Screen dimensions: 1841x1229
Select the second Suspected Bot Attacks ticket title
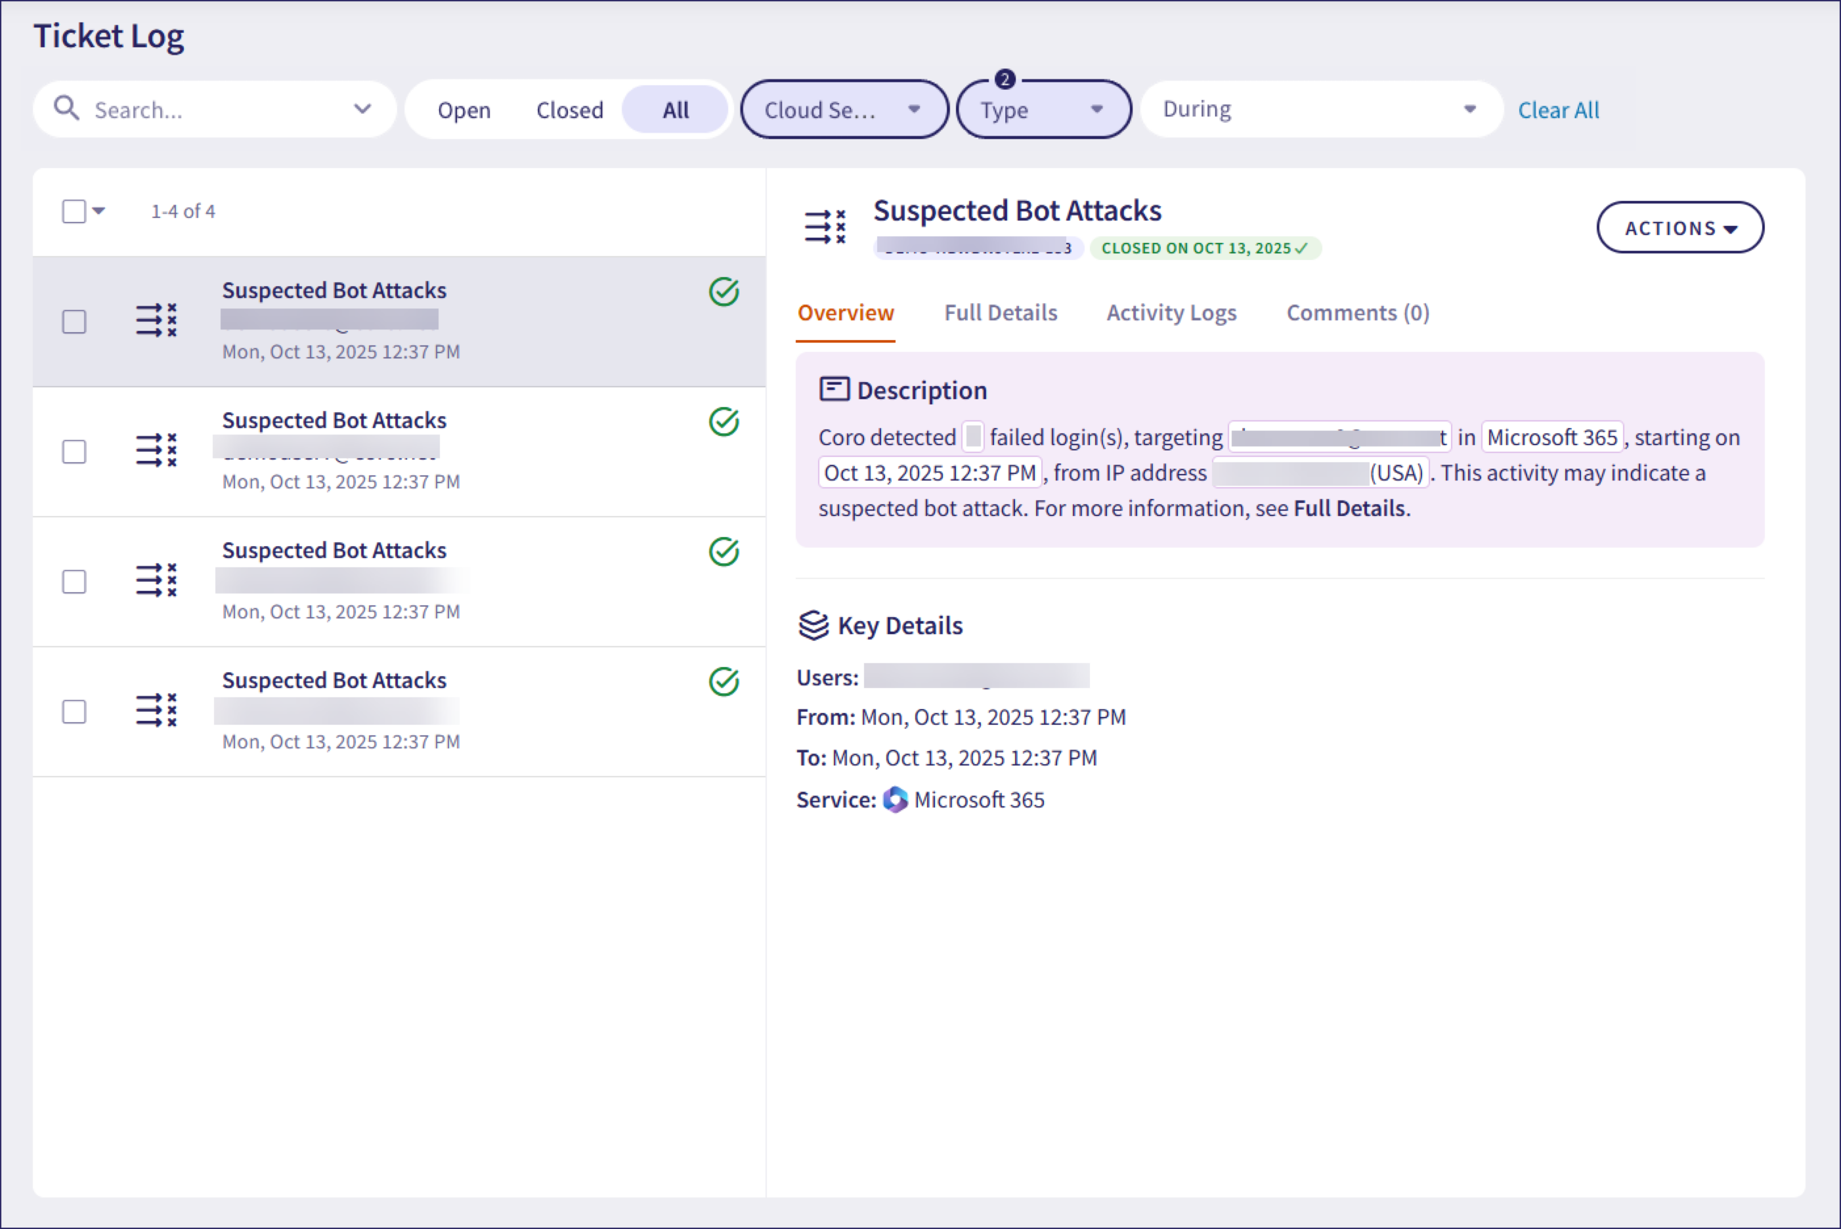tap(334, 420)
